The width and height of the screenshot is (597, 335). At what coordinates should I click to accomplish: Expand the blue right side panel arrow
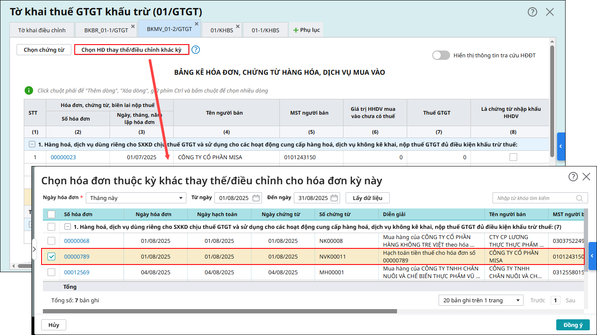pos(592,256)
